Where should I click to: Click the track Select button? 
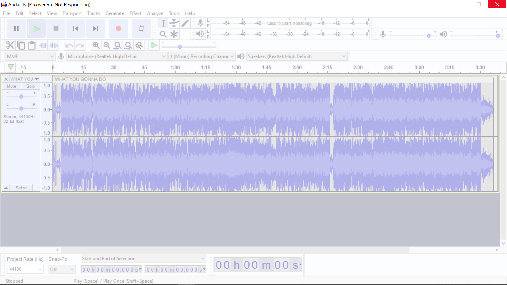pyautogui.click(x=21, y=188)
